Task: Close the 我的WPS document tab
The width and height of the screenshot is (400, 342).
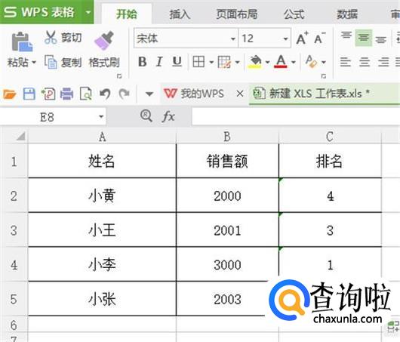Action: (240, 94)
